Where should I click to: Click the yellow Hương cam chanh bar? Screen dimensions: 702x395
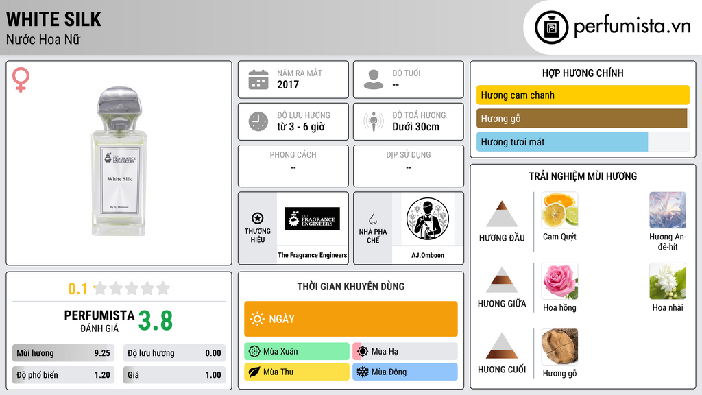(583, 95)
